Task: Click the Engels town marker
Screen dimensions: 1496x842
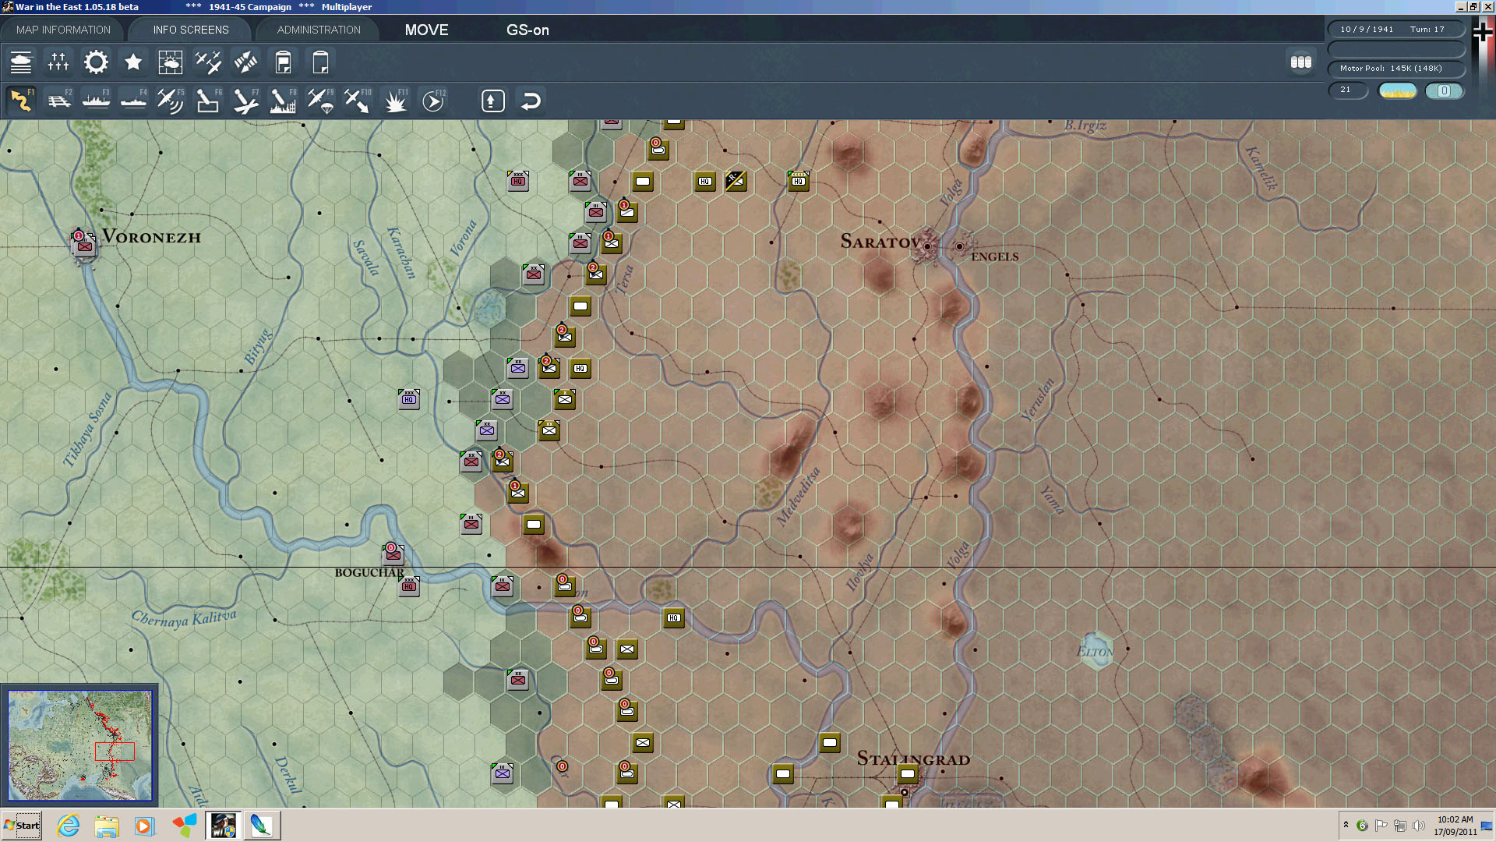Action: point(960,246)
